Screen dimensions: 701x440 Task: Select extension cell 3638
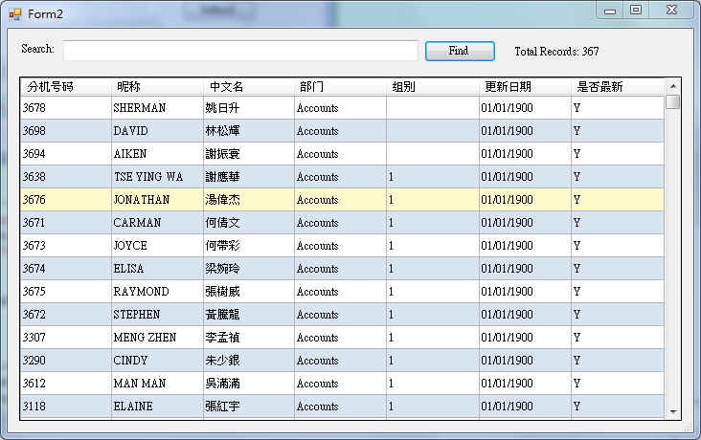(66, 177)
